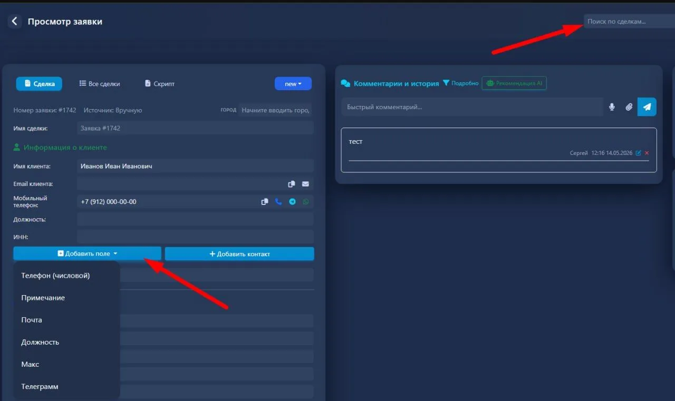This screenshot has width=675, height=401.
Task: Edit the 'тест' comment
Action: coord(639,153)
